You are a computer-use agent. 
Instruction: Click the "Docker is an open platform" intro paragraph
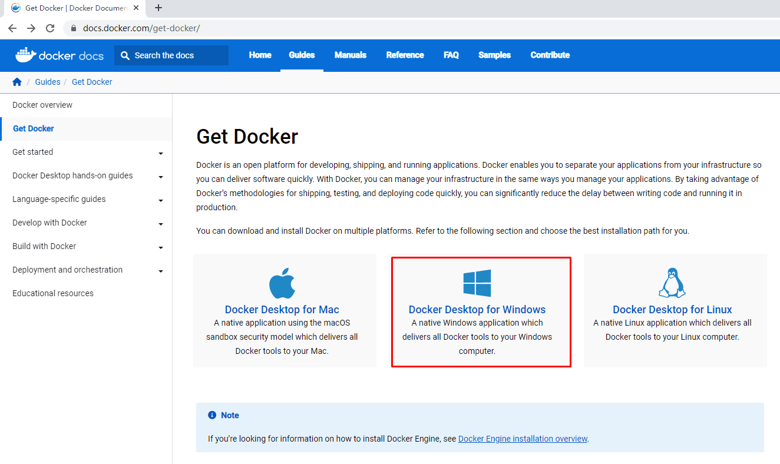pyautogui.click(x=479, y=186)
